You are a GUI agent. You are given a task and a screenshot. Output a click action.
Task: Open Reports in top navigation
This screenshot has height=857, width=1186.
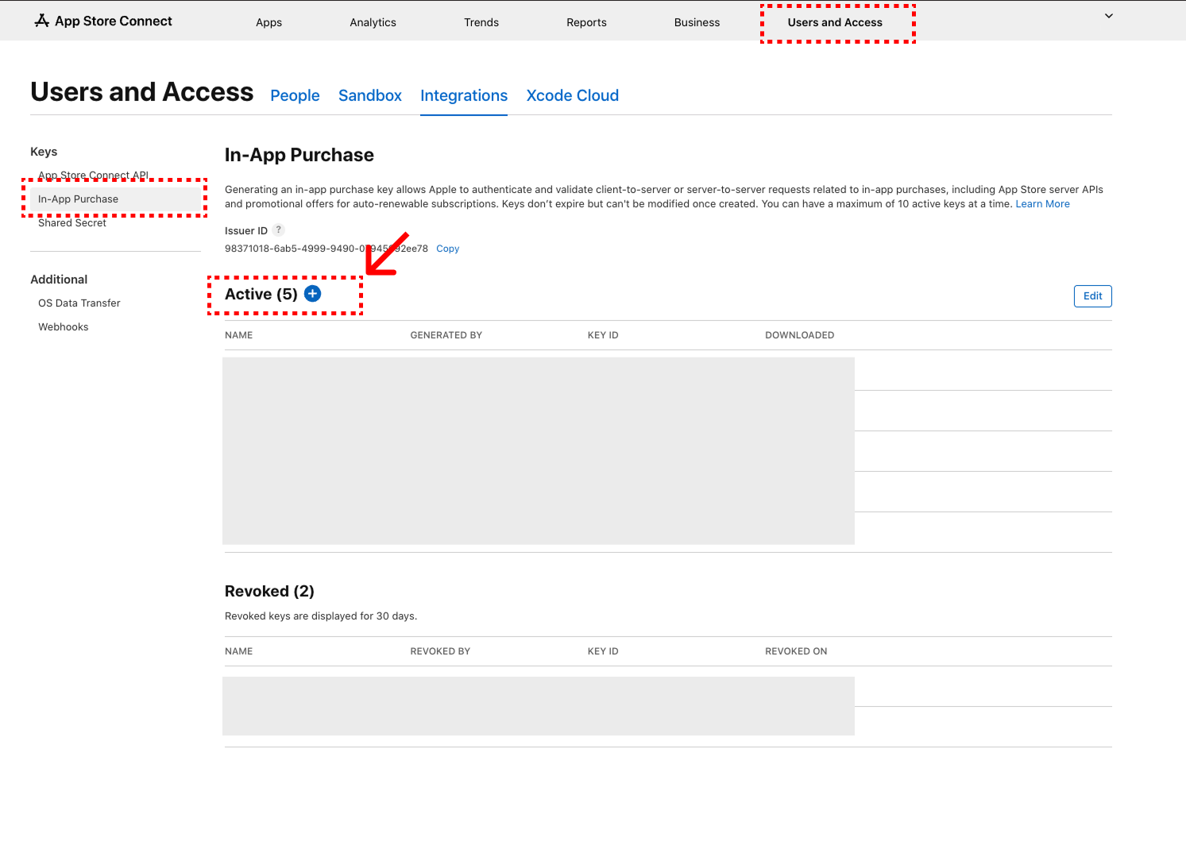point(586,22)
